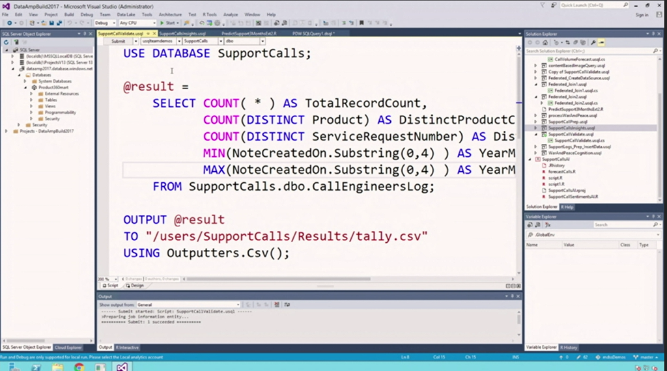Open the Any CPU platform dropdown
The image size is (667, 371).
pyautogui.click(x=137, y=23)
